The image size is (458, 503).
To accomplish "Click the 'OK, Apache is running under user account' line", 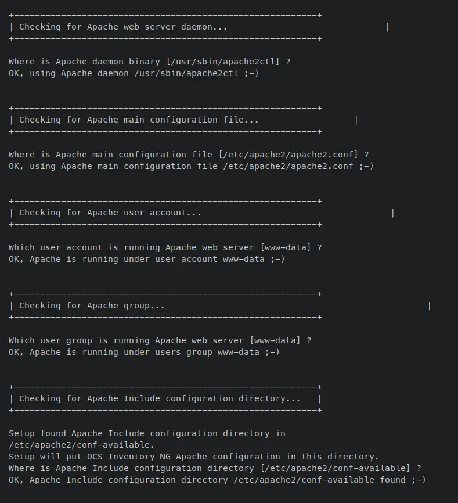I will point(147,259).
